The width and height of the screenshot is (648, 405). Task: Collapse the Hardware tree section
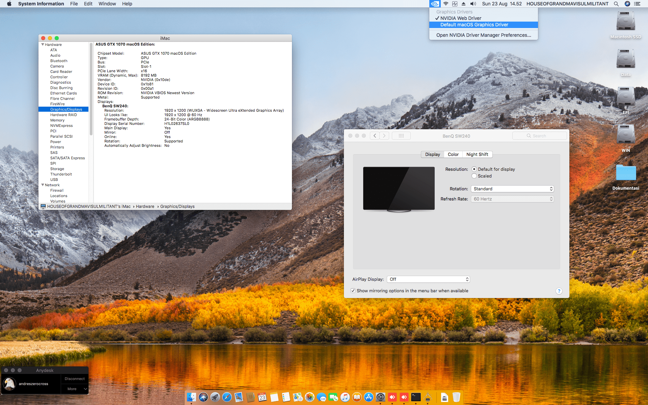coord(43,45)
